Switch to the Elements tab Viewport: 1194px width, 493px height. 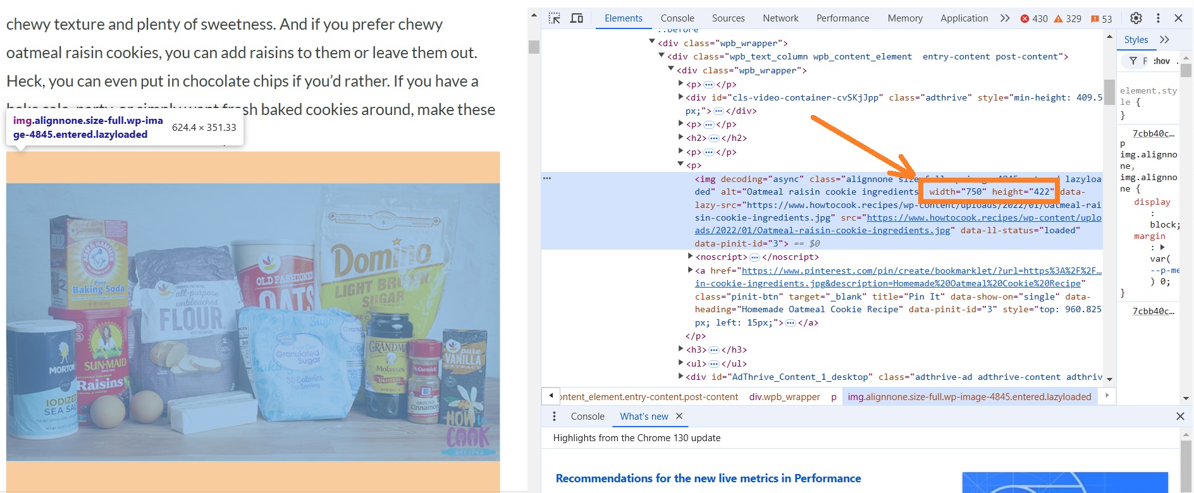tap(624, 18)
